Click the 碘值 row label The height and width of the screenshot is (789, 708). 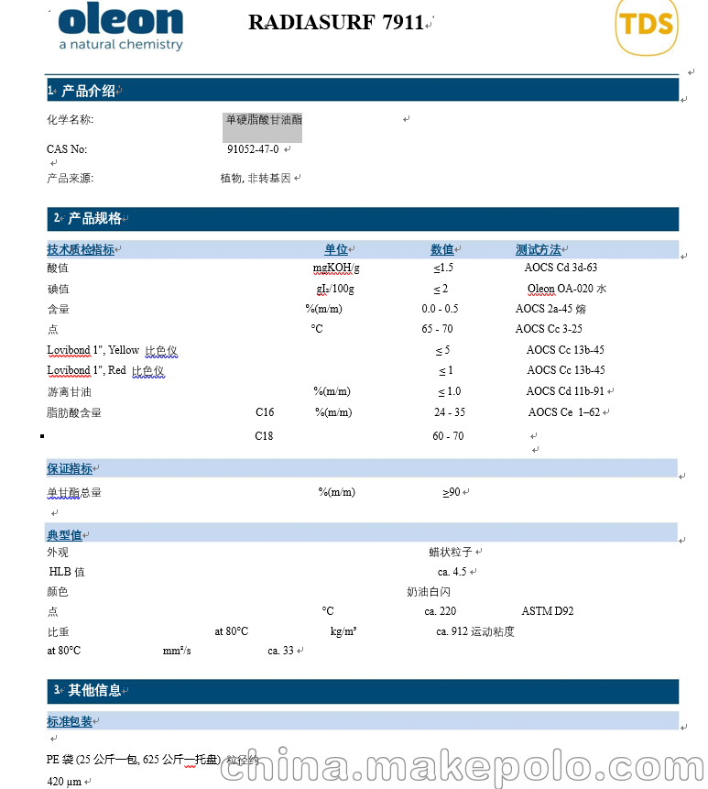point(58,289)
